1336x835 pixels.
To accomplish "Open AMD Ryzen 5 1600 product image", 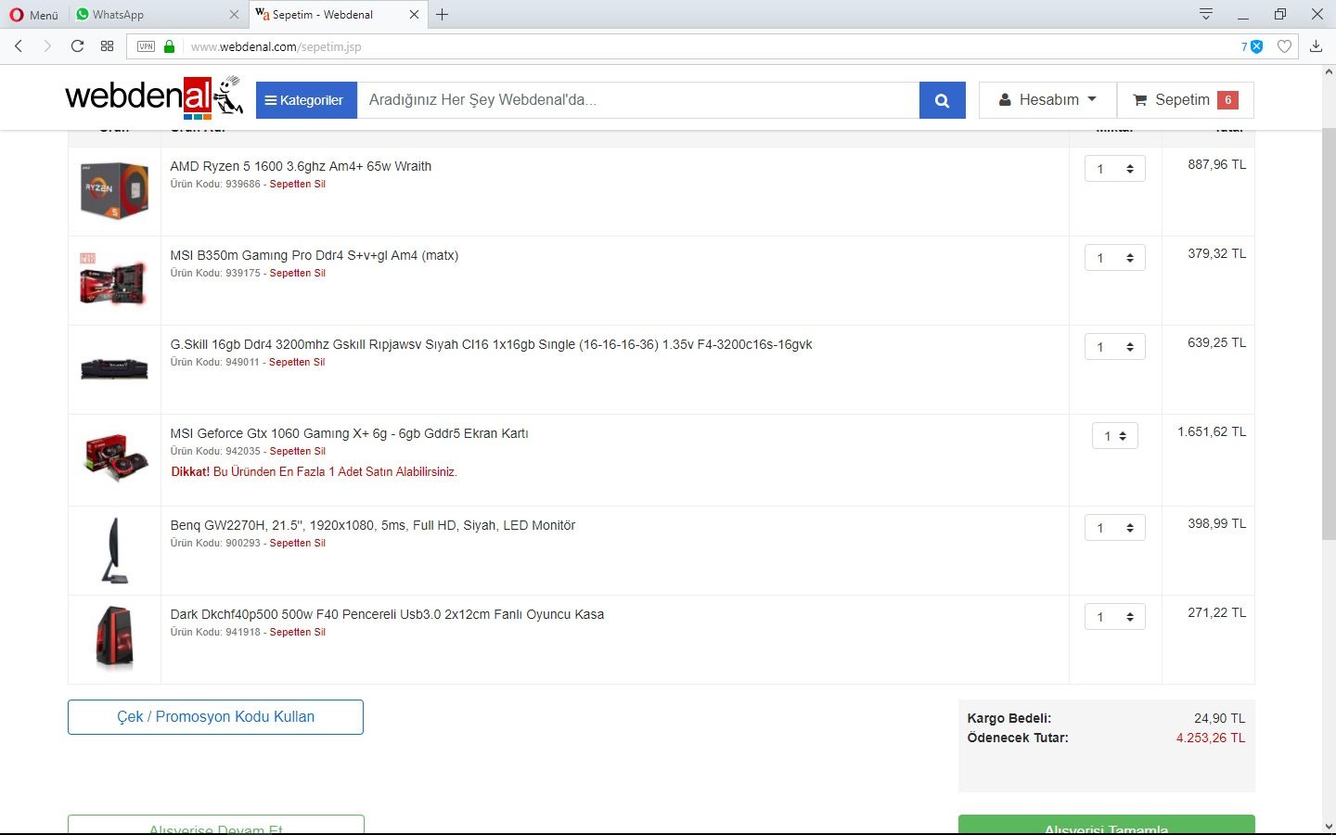I will point(114,190).
